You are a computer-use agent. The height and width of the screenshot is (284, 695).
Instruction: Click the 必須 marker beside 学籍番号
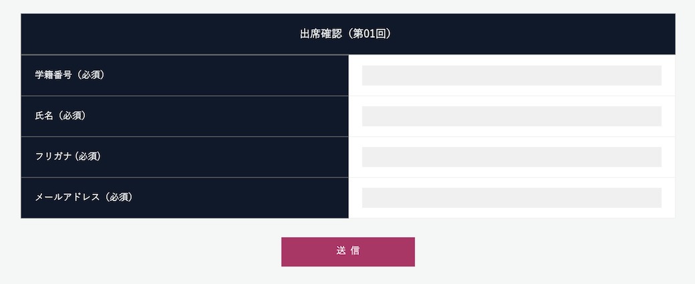point(92,75)
